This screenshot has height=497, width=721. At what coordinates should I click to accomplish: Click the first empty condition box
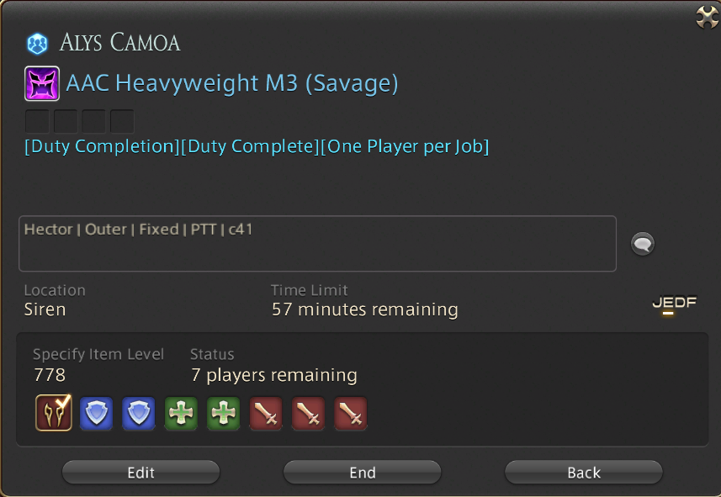[37, 121]
